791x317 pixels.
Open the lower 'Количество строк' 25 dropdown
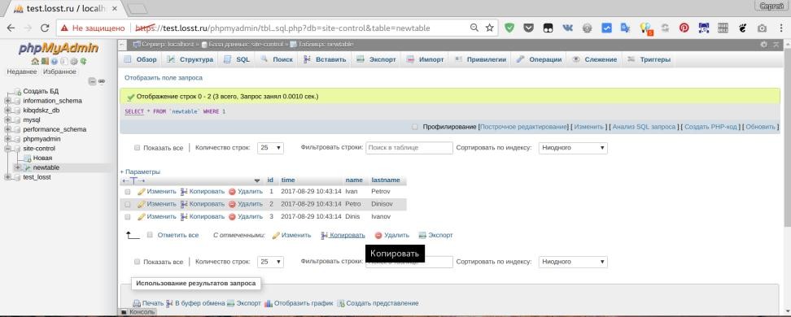(x=270, y=262)
